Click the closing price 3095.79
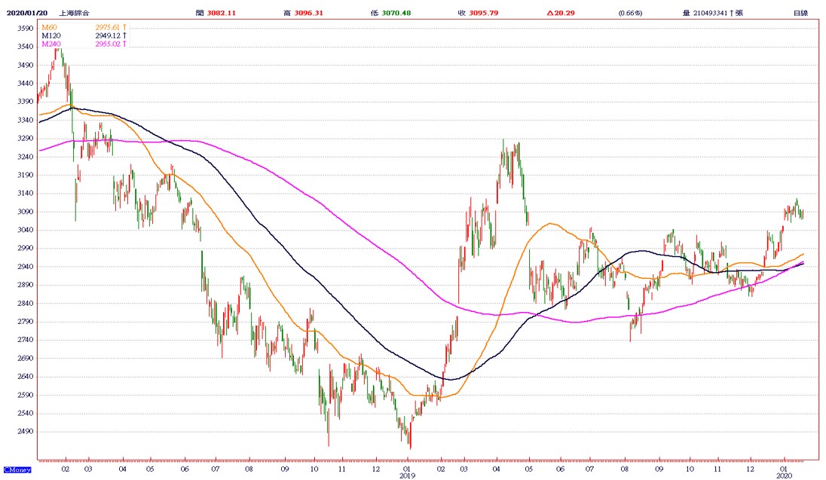The image size is (826, 480). click(x=484, y=13)
